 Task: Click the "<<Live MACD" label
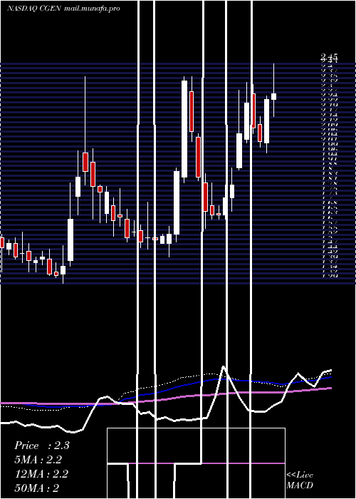pos(300,480)
